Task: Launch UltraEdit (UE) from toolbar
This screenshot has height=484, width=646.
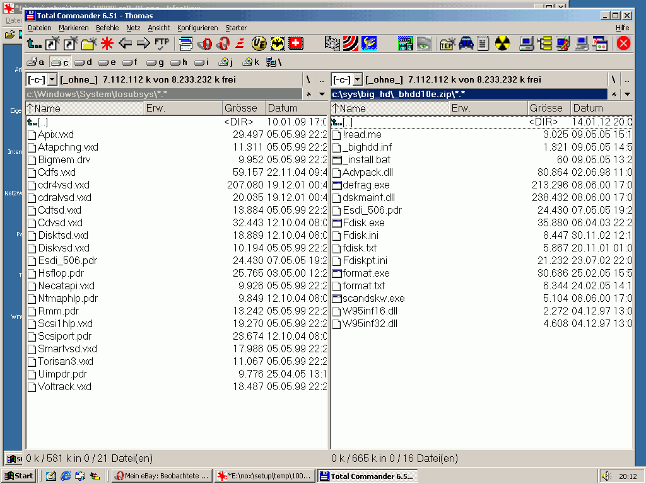Action: click(259, 43)
